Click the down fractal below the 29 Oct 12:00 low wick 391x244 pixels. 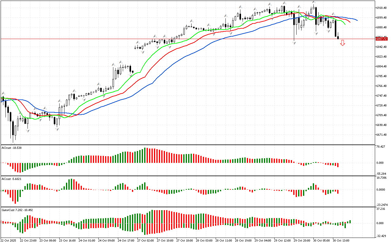coord(294,43)
